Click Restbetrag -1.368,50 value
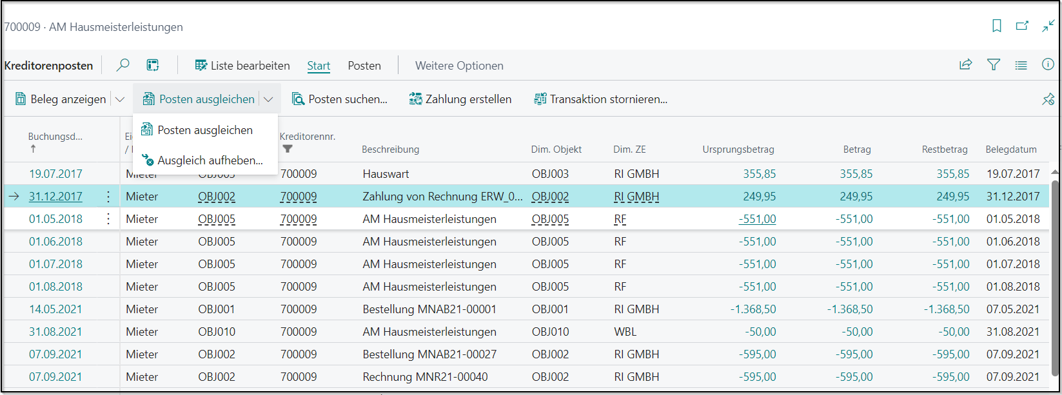Viewport: 1062px width, 395px height. (947, 309)
